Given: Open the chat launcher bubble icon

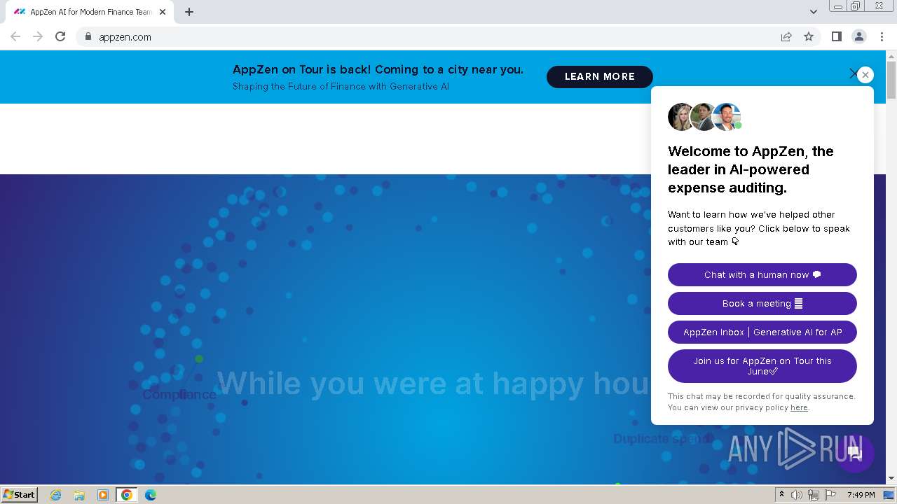Looking at the screenshot, I should [x=854, y=452].
